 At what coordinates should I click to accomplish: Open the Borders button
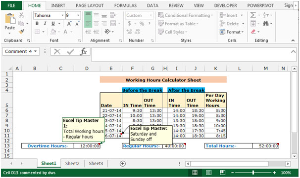point(37,32)
